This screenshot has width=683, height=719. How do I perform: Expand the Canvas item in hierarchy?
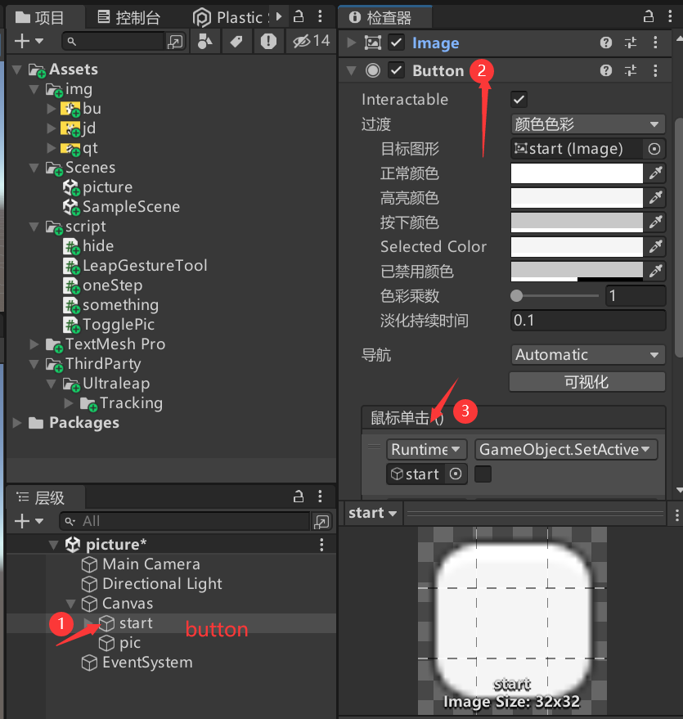72,603
